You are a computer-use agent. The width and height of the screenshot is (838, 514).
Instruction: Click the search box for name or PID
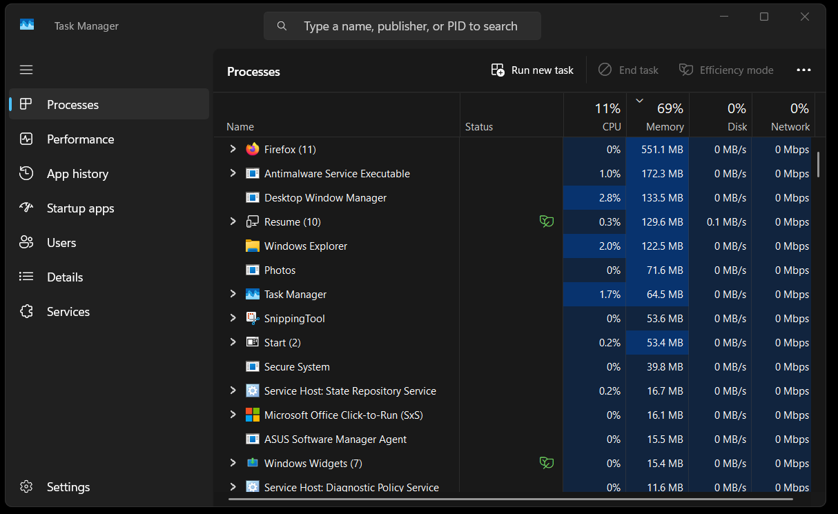410,26
